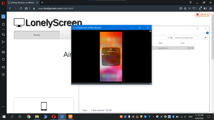Switch ENG input language indicator
This screenshot has height=120, width=214.
click(190, 117)
